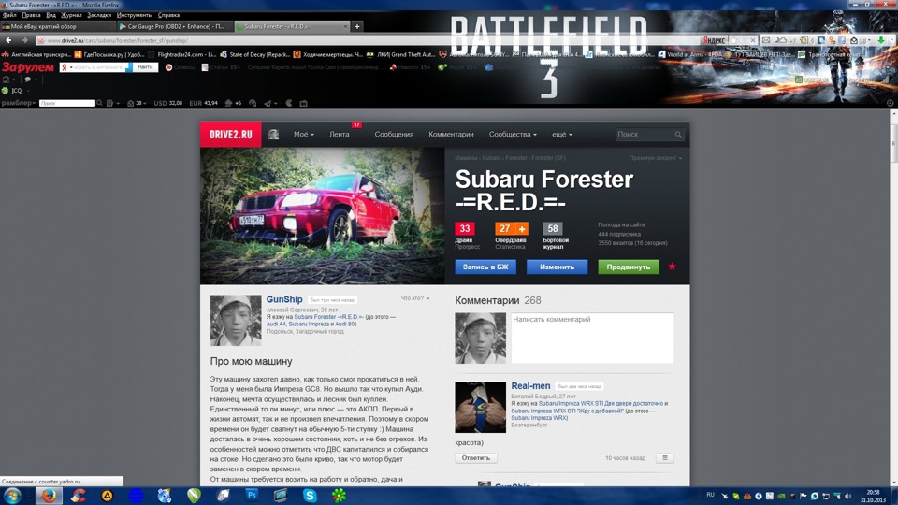Image resolution: width=898 pixels, height=505 pixels.
Task: Click the ICQ flower icon in toolbar
Action: pos(6,91)
